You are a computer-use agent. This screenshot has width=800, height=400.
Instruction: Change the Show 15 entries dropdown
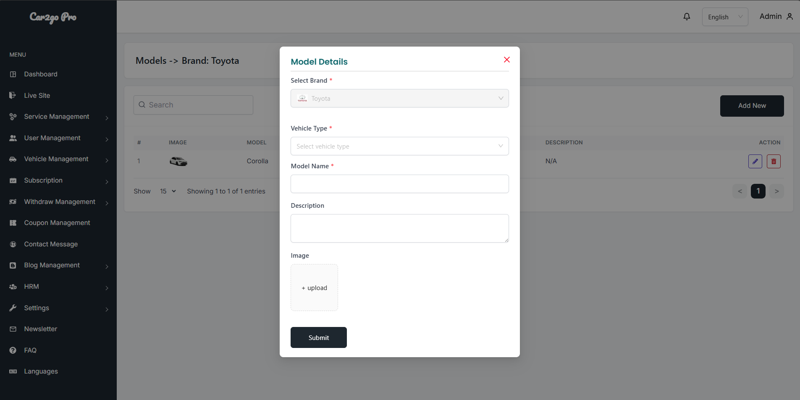coord(168,191)
